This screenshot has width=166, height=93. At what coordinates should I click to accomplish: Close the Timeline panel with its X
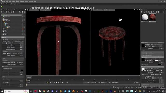point(139,76)
